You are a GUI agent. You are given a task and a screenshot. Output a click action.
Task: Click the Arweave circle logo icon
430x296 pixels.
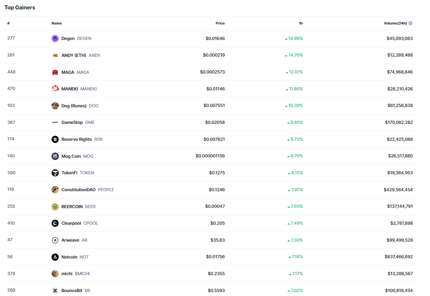pos(55,240)
